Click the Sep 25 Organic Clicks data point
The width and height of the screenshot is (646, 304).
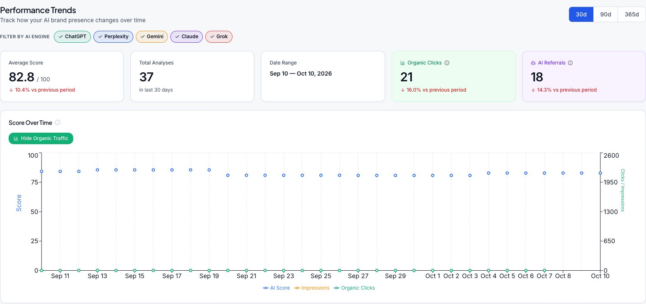click(321, 270)
